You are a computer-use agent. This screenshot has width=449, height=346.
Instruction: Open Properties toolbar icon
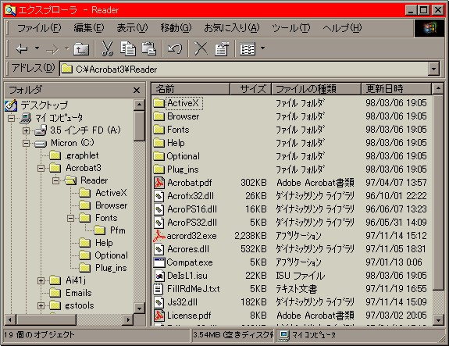tap(222, 48)
